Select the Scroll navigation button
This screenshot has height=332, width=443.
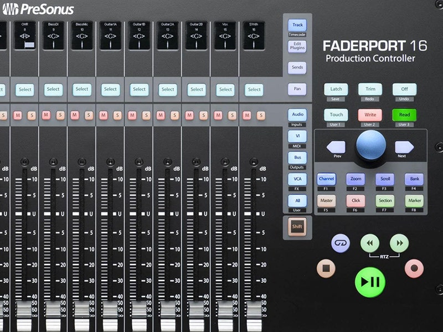(x=385, y=179)
